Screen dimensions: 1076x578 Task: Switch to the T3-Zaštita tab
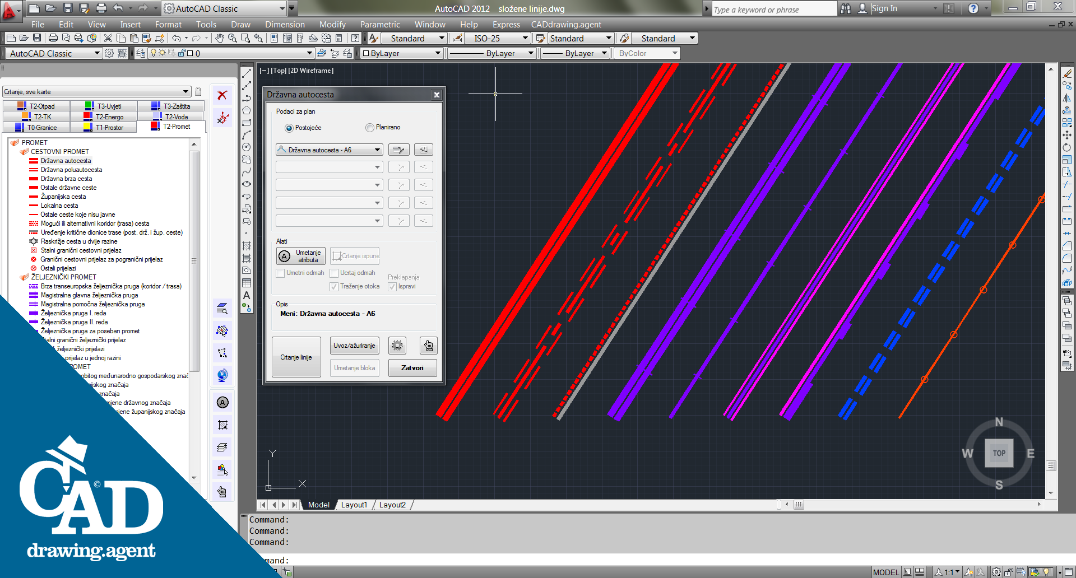pyautogui.click(x=171, y=106)
